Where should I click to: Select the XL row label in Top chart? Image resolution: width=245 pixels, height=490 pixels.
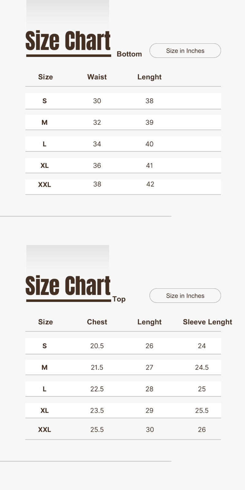click(x=44, y=411)
